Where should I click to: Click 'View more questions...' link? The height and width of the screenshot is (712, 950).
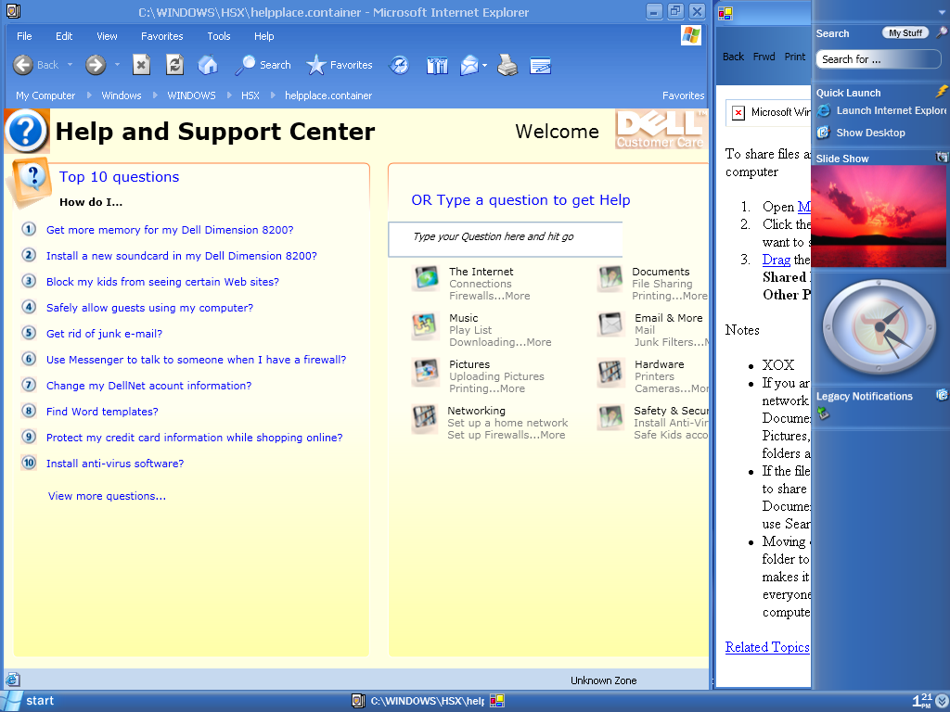pos(107,496)
